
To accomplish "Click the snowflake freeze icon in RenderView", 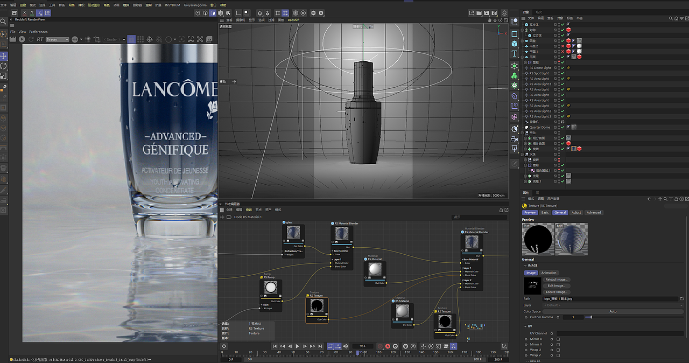I will 149,39.
